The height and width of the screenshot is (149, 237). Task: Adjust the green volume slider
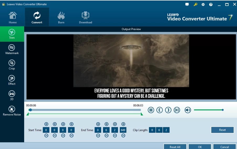(x=209, y=110)
